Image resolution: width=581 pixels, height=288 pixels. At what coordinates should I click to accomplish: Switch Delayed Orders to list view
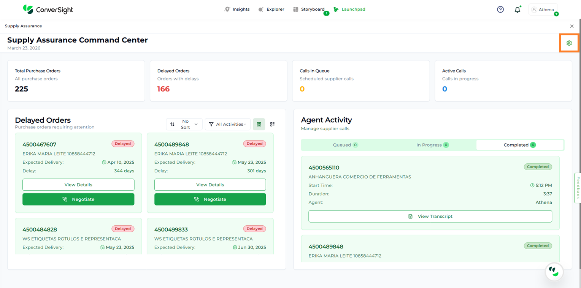(x=272, y=124)
